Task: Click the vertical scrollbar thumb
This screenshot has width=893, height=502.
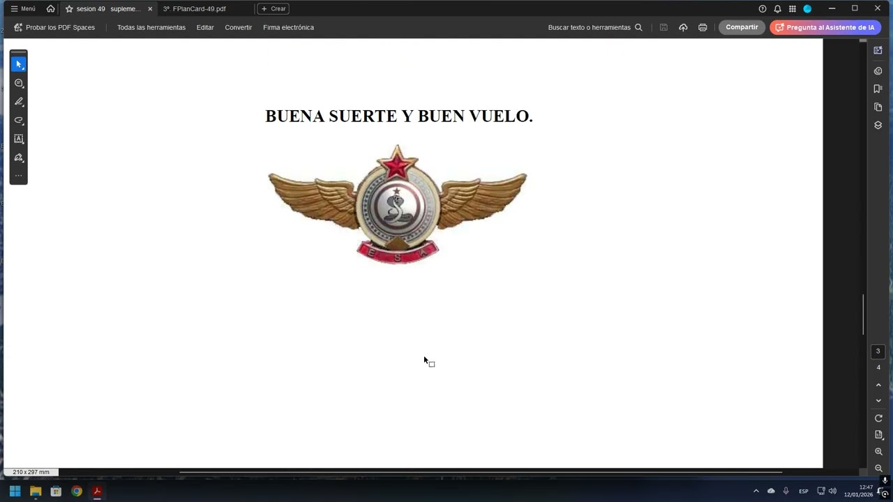Action: click(x=864, y=314)
